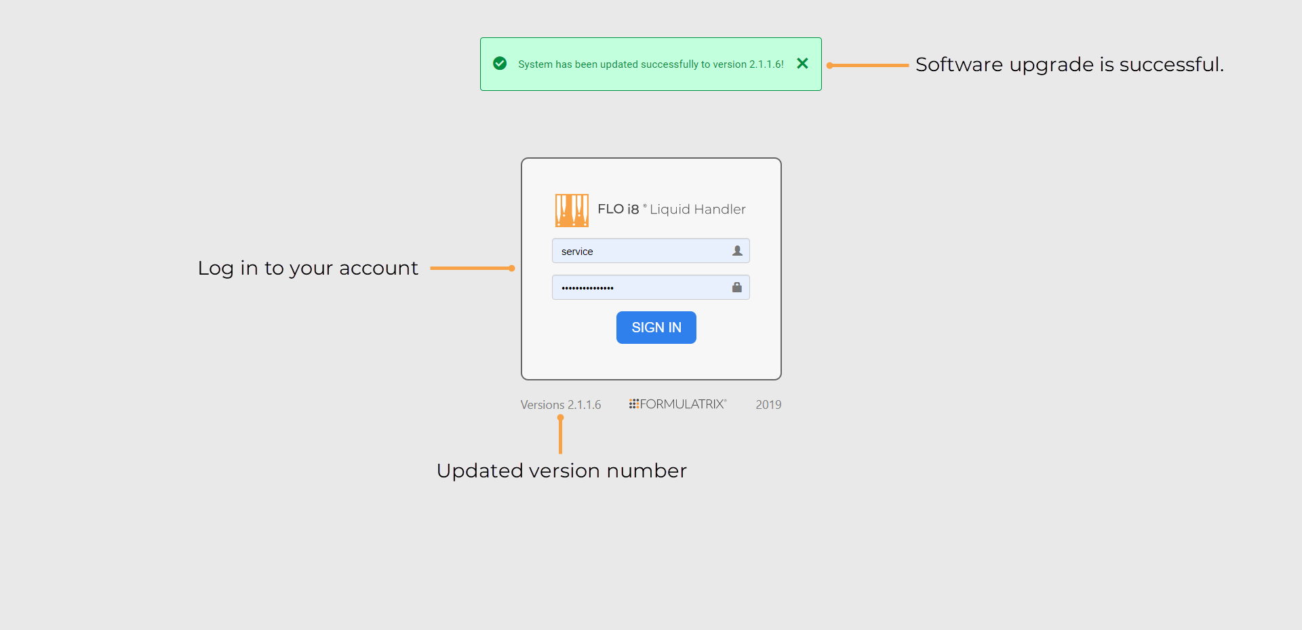Click the FLO i8 pipette logo icon

click(x=572, y=210)
